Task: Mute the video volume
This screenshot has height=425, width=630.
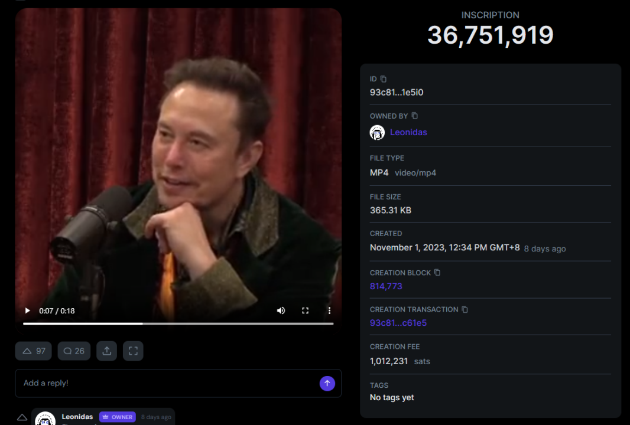Action: pyautogui.click(x=281, y=310)
